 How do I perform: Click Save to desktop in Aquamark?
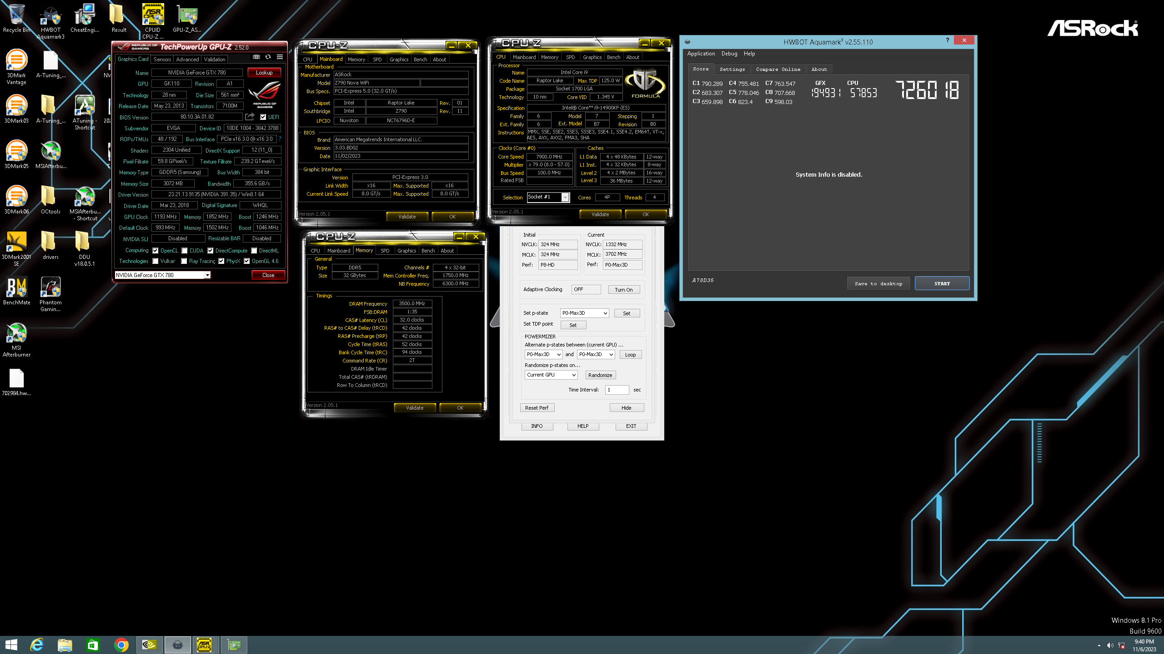pyautogui.click(x=878, y=283)
